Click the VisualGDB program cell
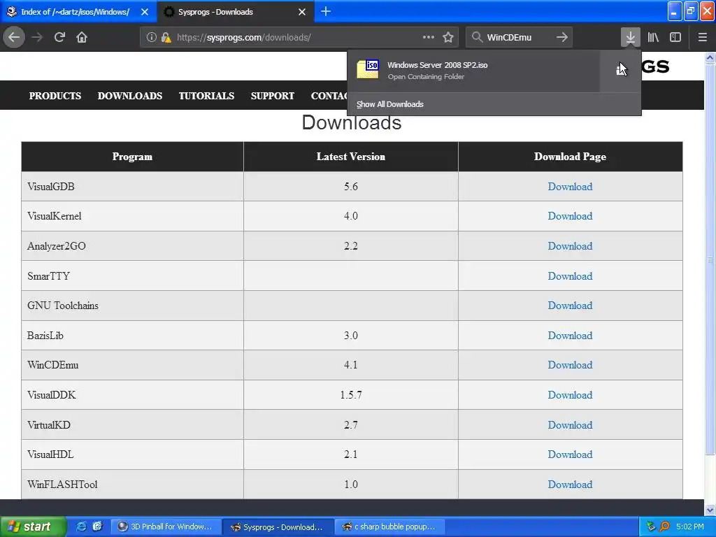 (132, 186)
